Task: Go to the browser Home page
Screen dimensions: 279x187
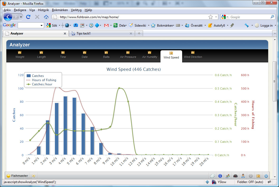Action: coord(46,17)
